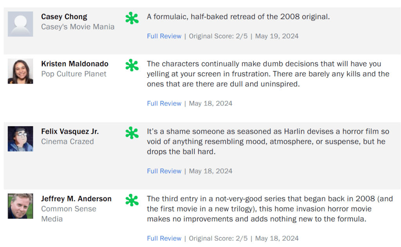Click the rotten splat icon on Kristen Maldonado's review

click(132, 65)
